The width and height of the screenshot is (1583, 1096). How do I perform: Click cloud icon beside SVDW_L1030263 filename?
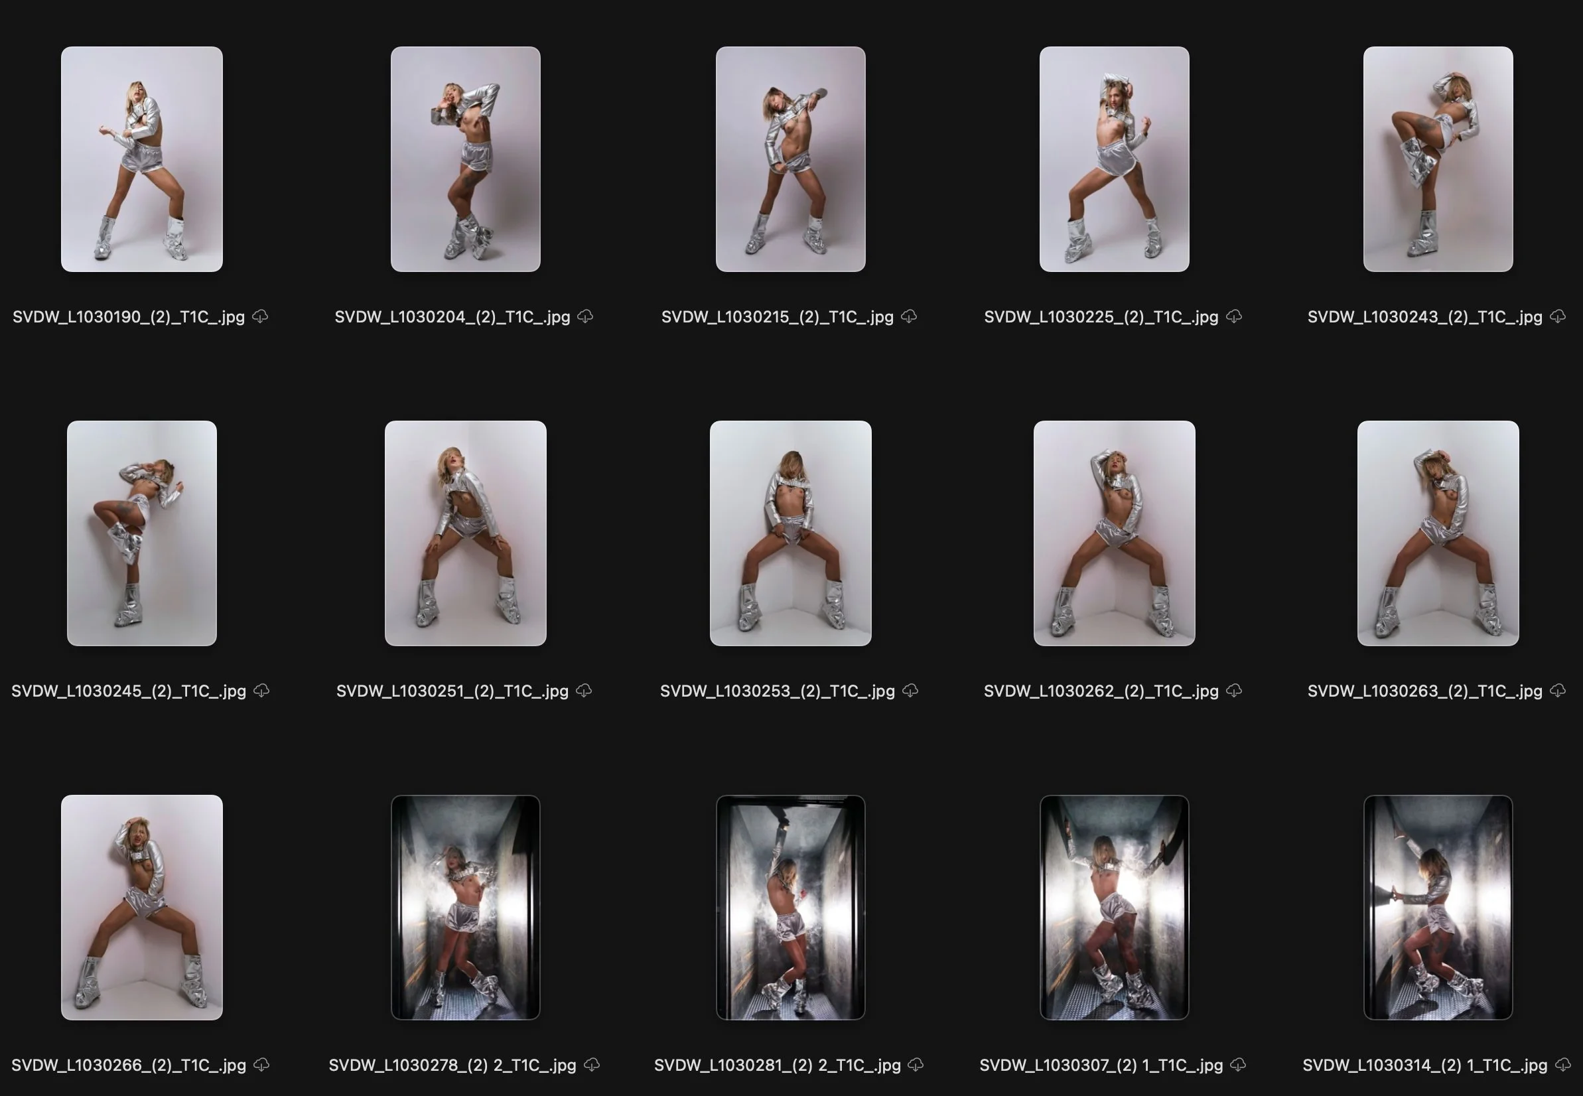[1558, 690]
